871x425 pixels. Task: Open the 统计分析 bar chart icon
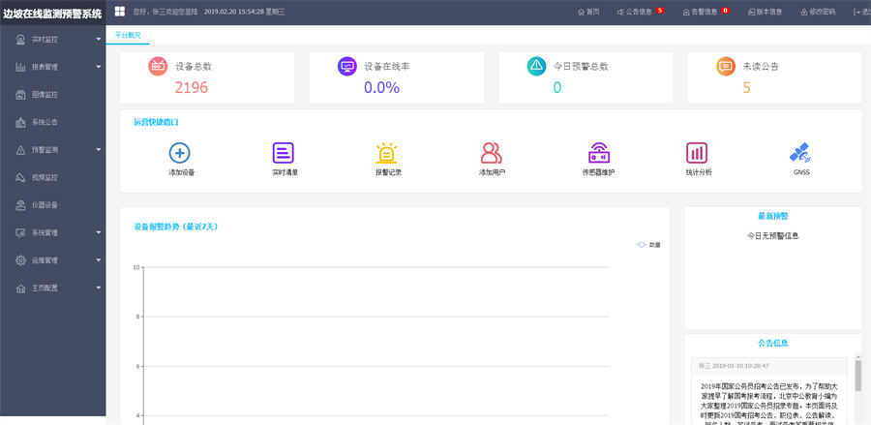697,153
